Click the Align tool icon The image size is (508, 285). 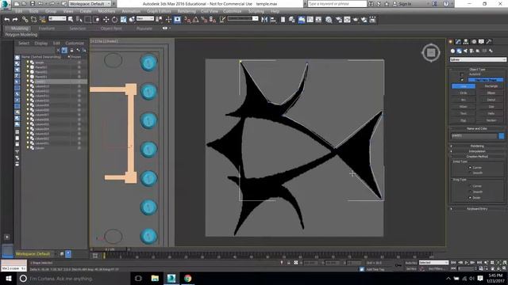273,20
